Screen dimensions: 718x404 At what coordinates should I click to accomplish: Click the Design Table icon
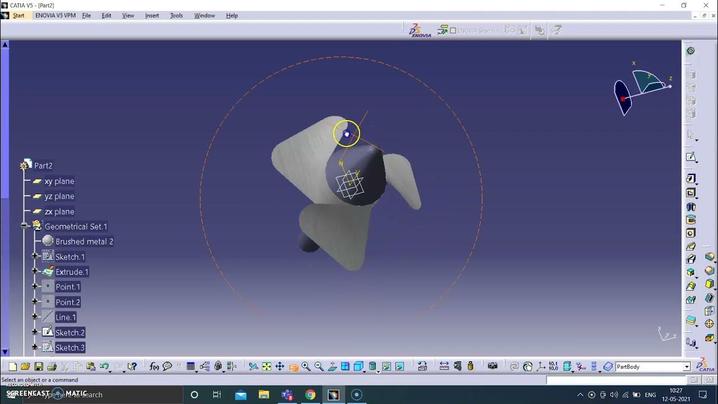click(191, 366)
